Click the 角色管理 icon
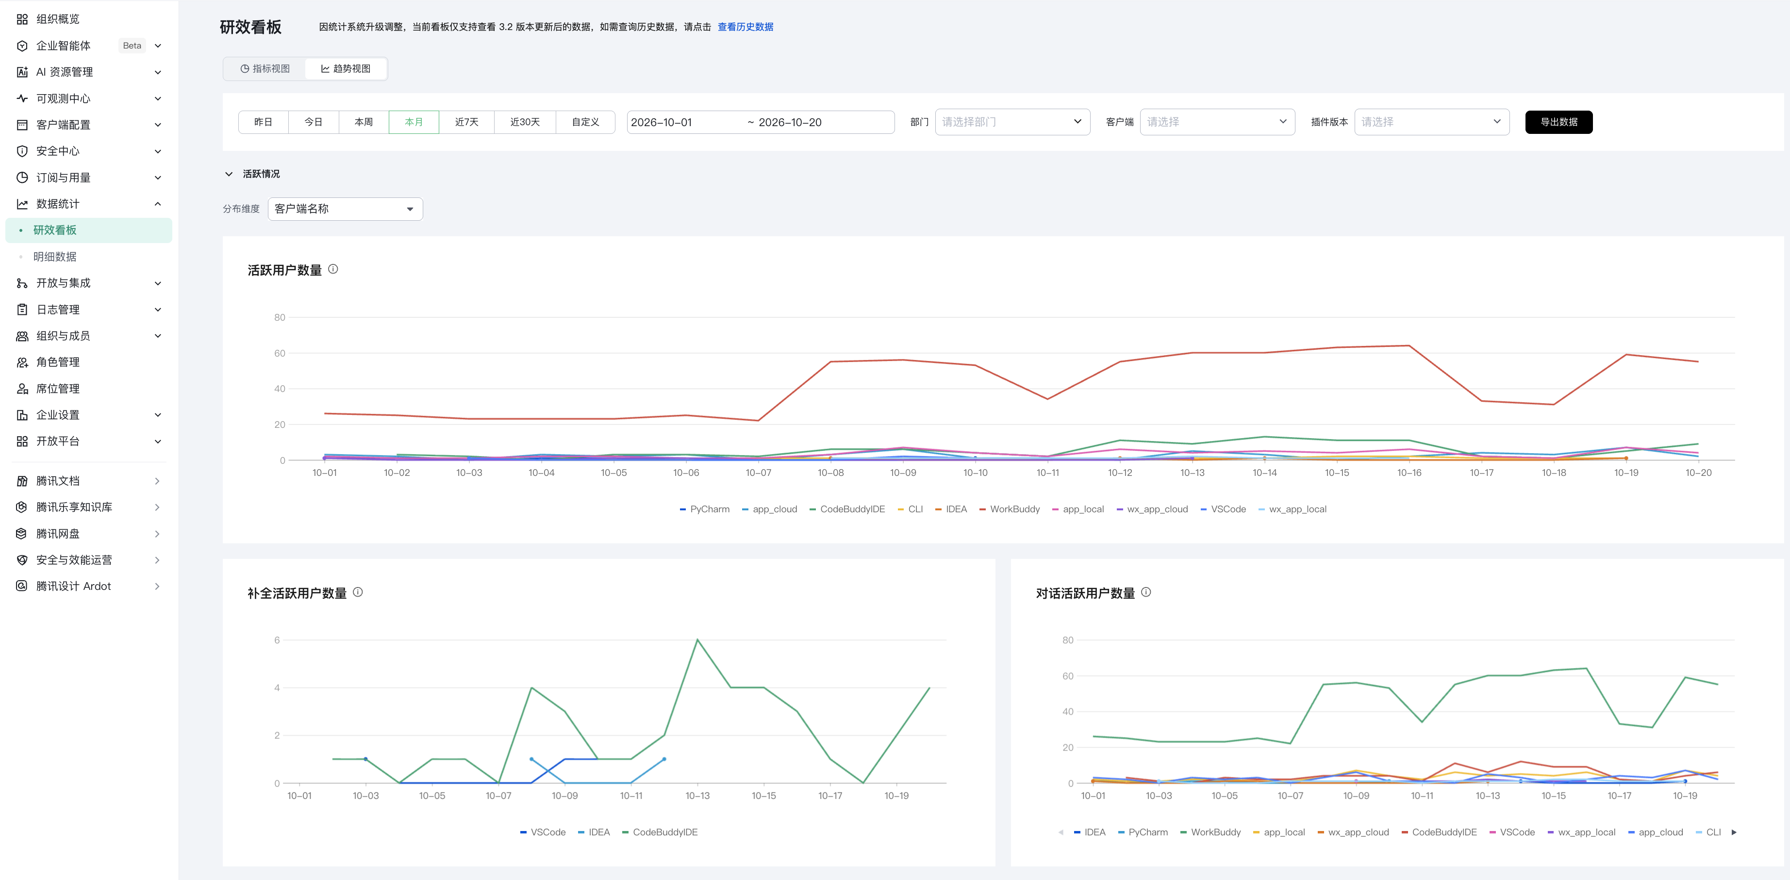Image resolution: width=1790 pixels, height=880 pixels. 22,362
